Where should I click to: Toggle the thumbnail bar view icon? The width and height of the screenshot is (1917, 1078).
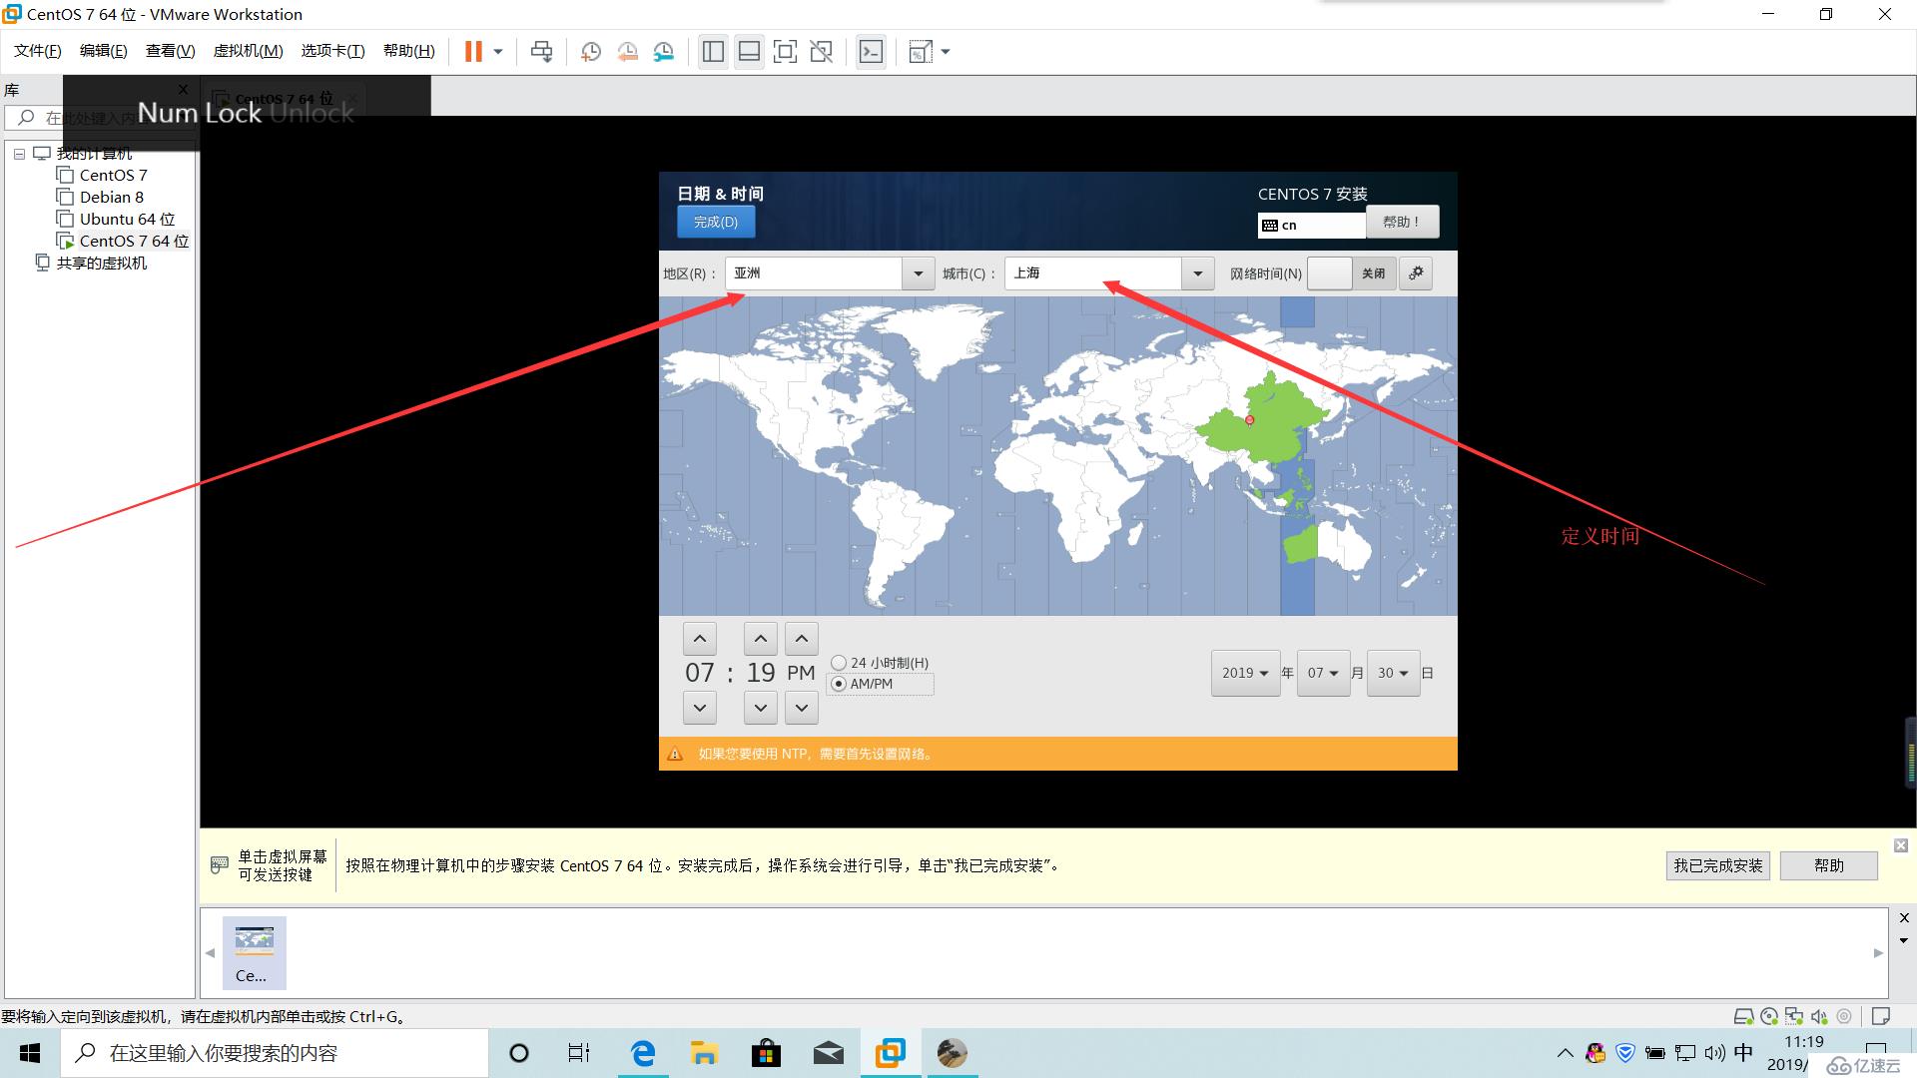pyautogui.click(x=749, y=52)
